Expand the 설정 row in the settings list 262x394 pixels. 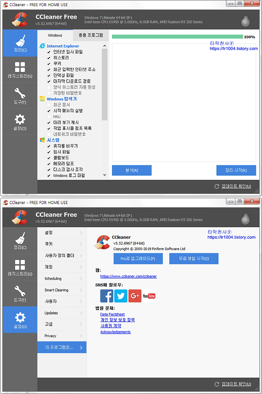tap(62, 233)
